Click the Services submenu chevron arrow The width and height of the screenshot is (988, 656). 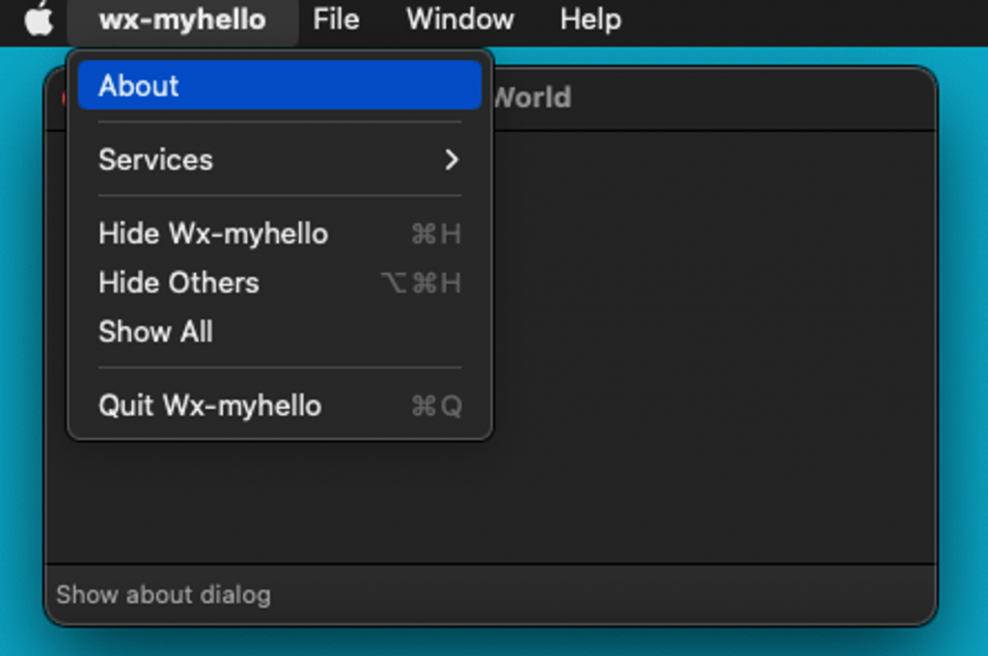tap(452, 160)
